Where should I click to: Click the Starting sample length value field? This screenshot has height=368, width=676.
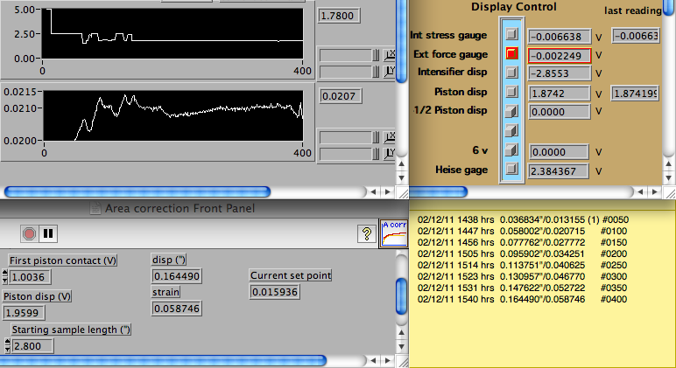point(32,345)
